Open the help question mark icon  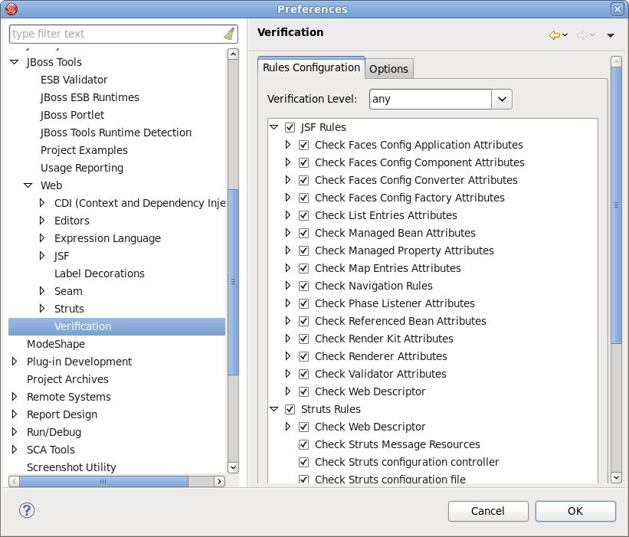pos(27,510)
